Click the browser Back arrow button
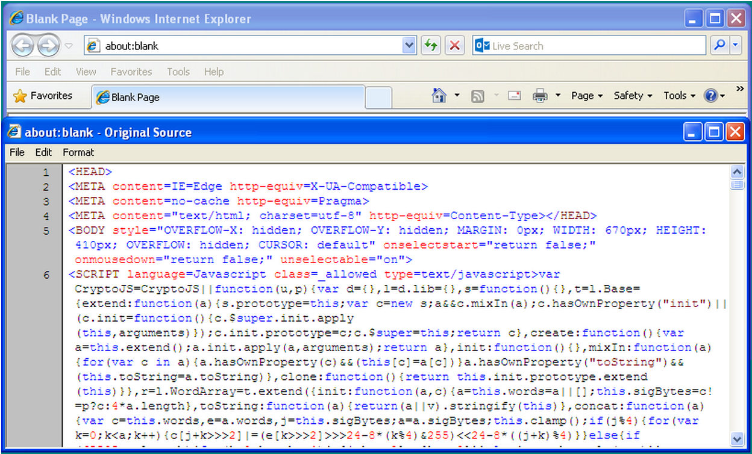 pyautogui.click(x=23, y=46)
